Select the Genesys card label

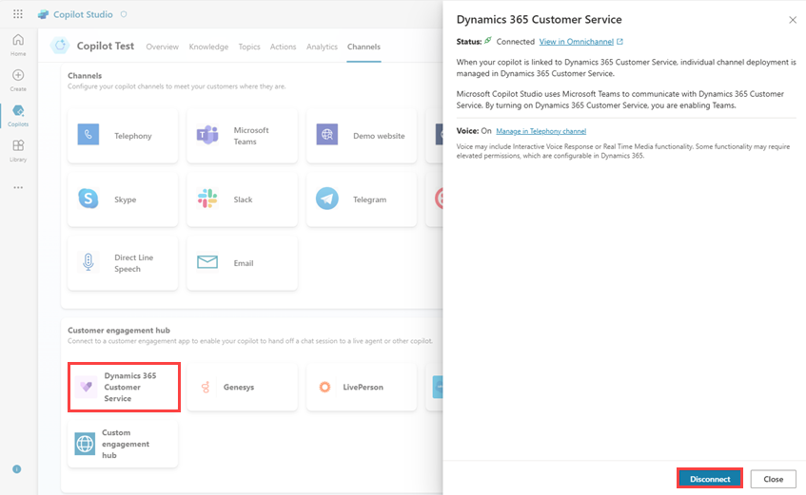(239, 388)
